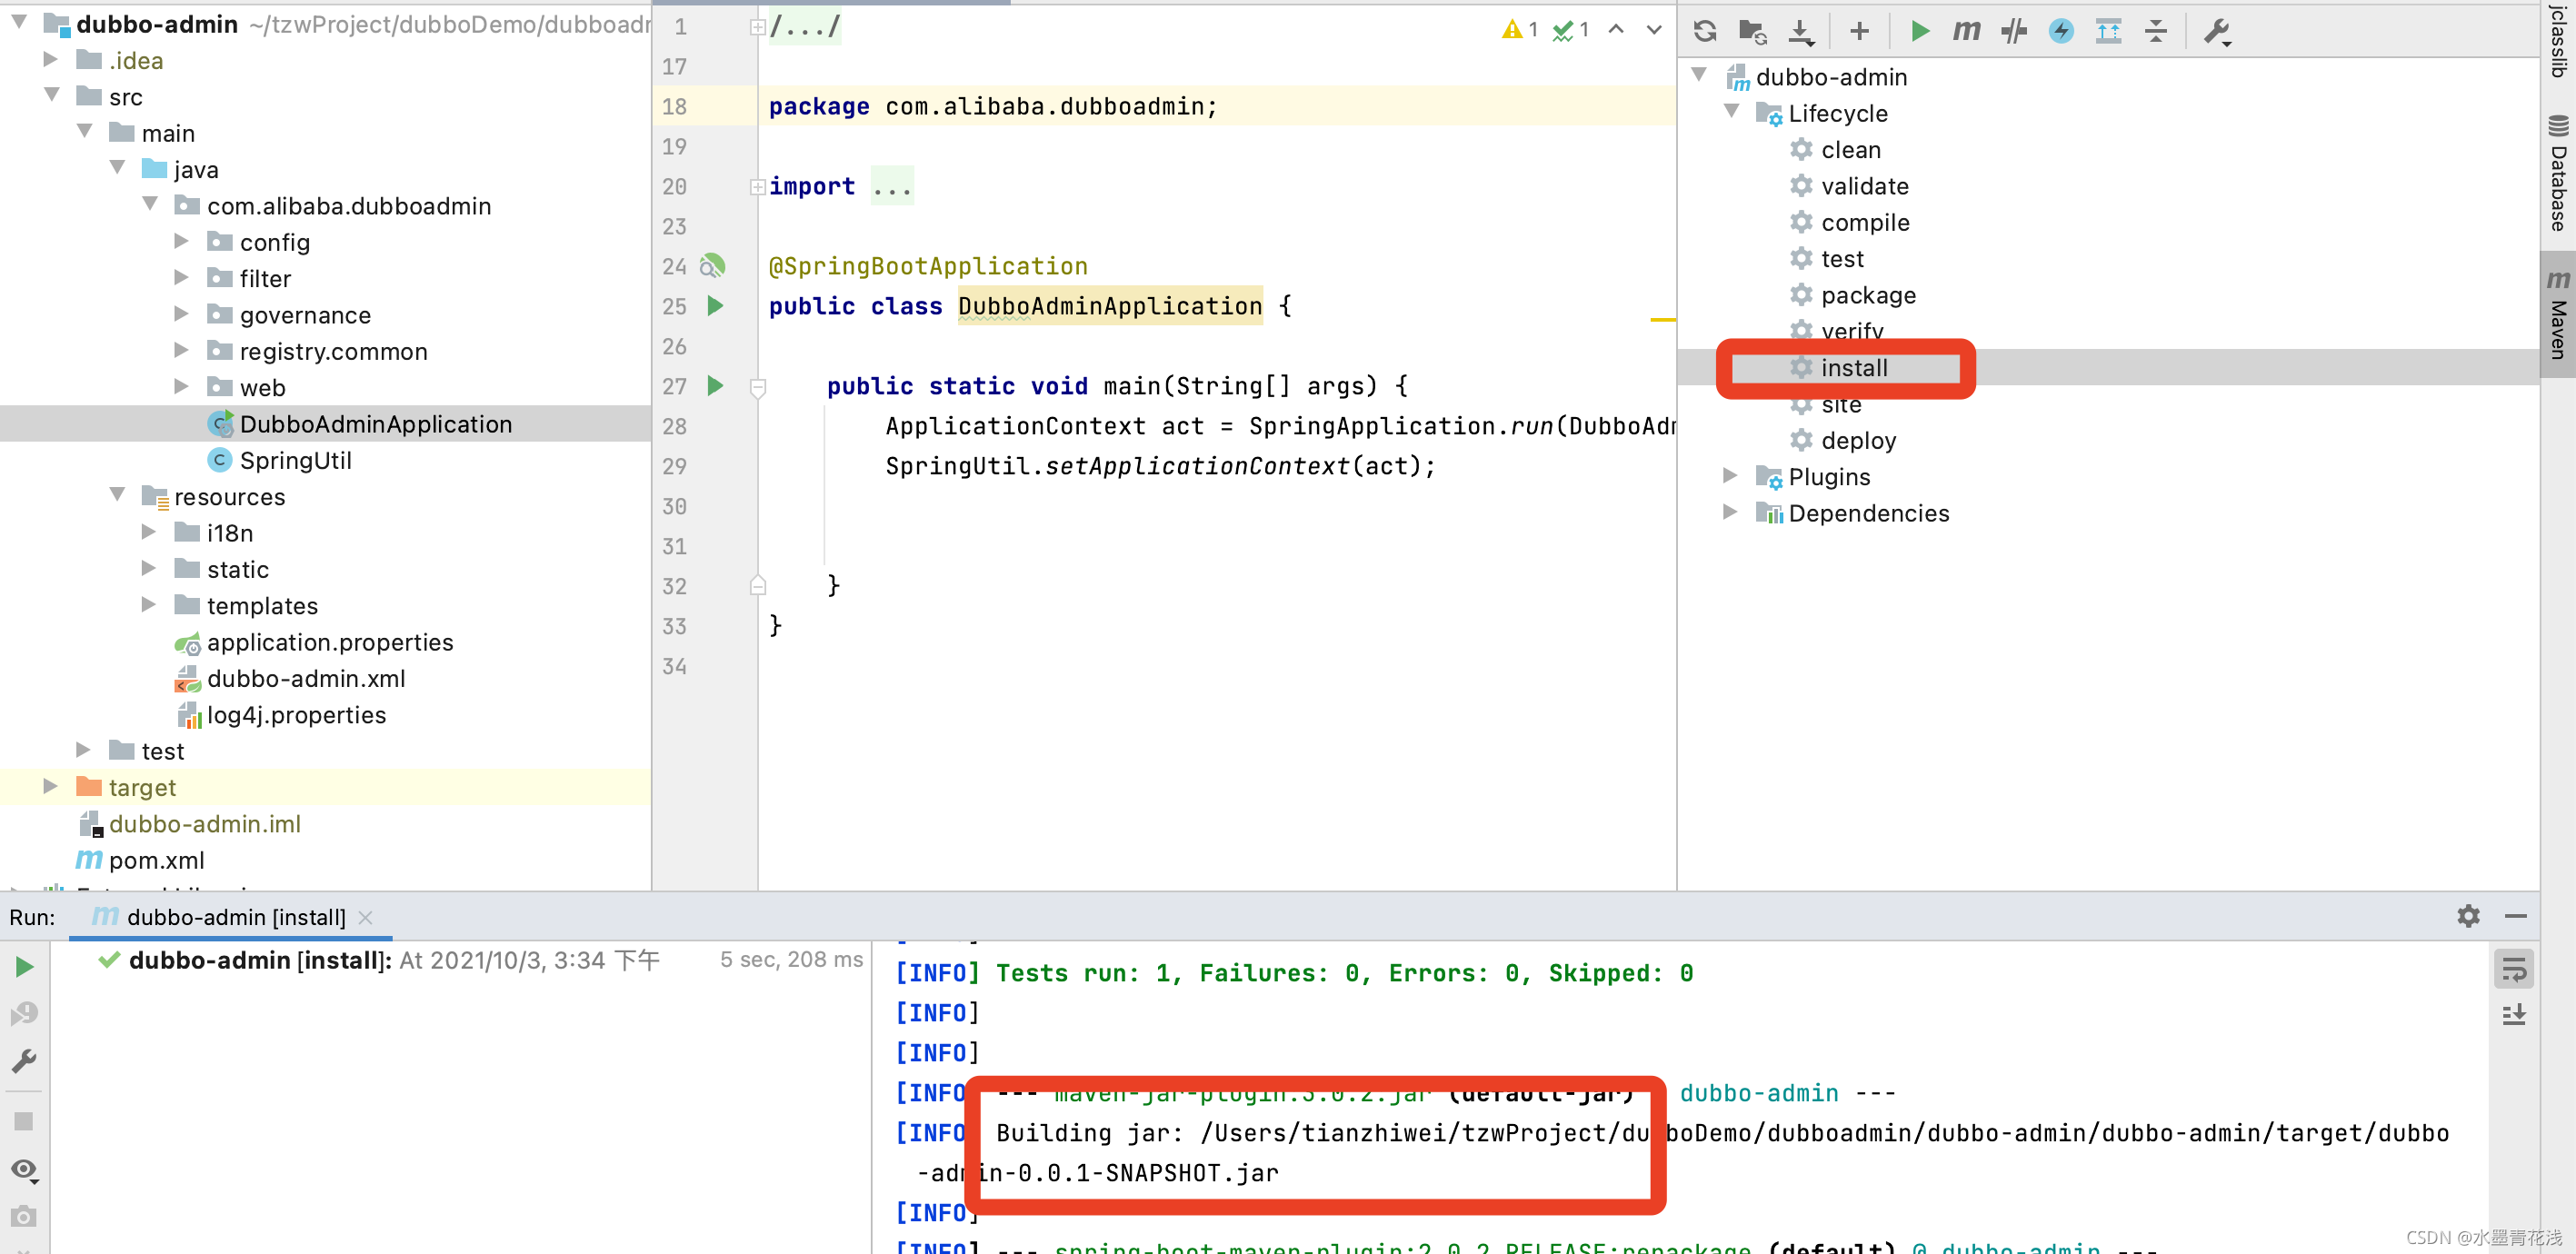Unfold the header comment on line 1

coord(758,27)
